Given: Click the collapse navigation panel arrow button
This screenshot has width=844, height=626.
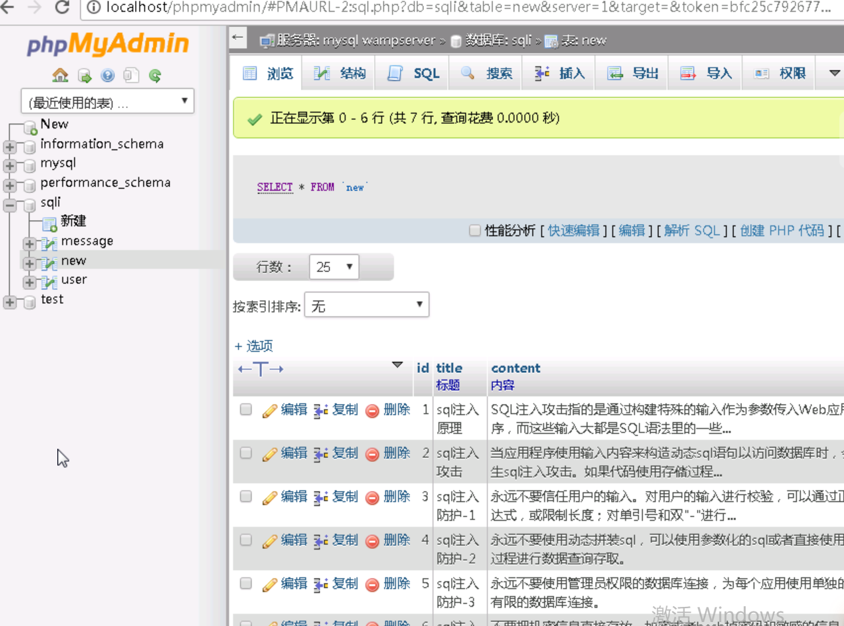Looking at the screenshot, I should [x=238, y=38].
